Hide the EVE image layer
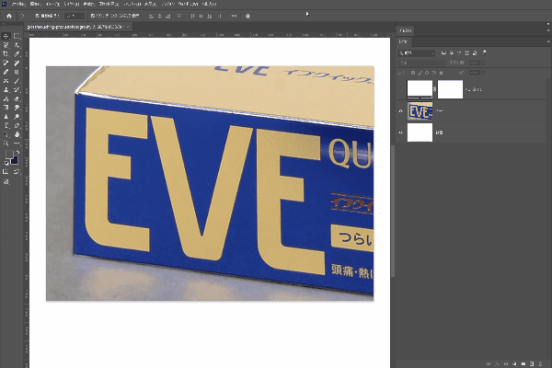The image size is (552, 368). [x=401, y=110]
